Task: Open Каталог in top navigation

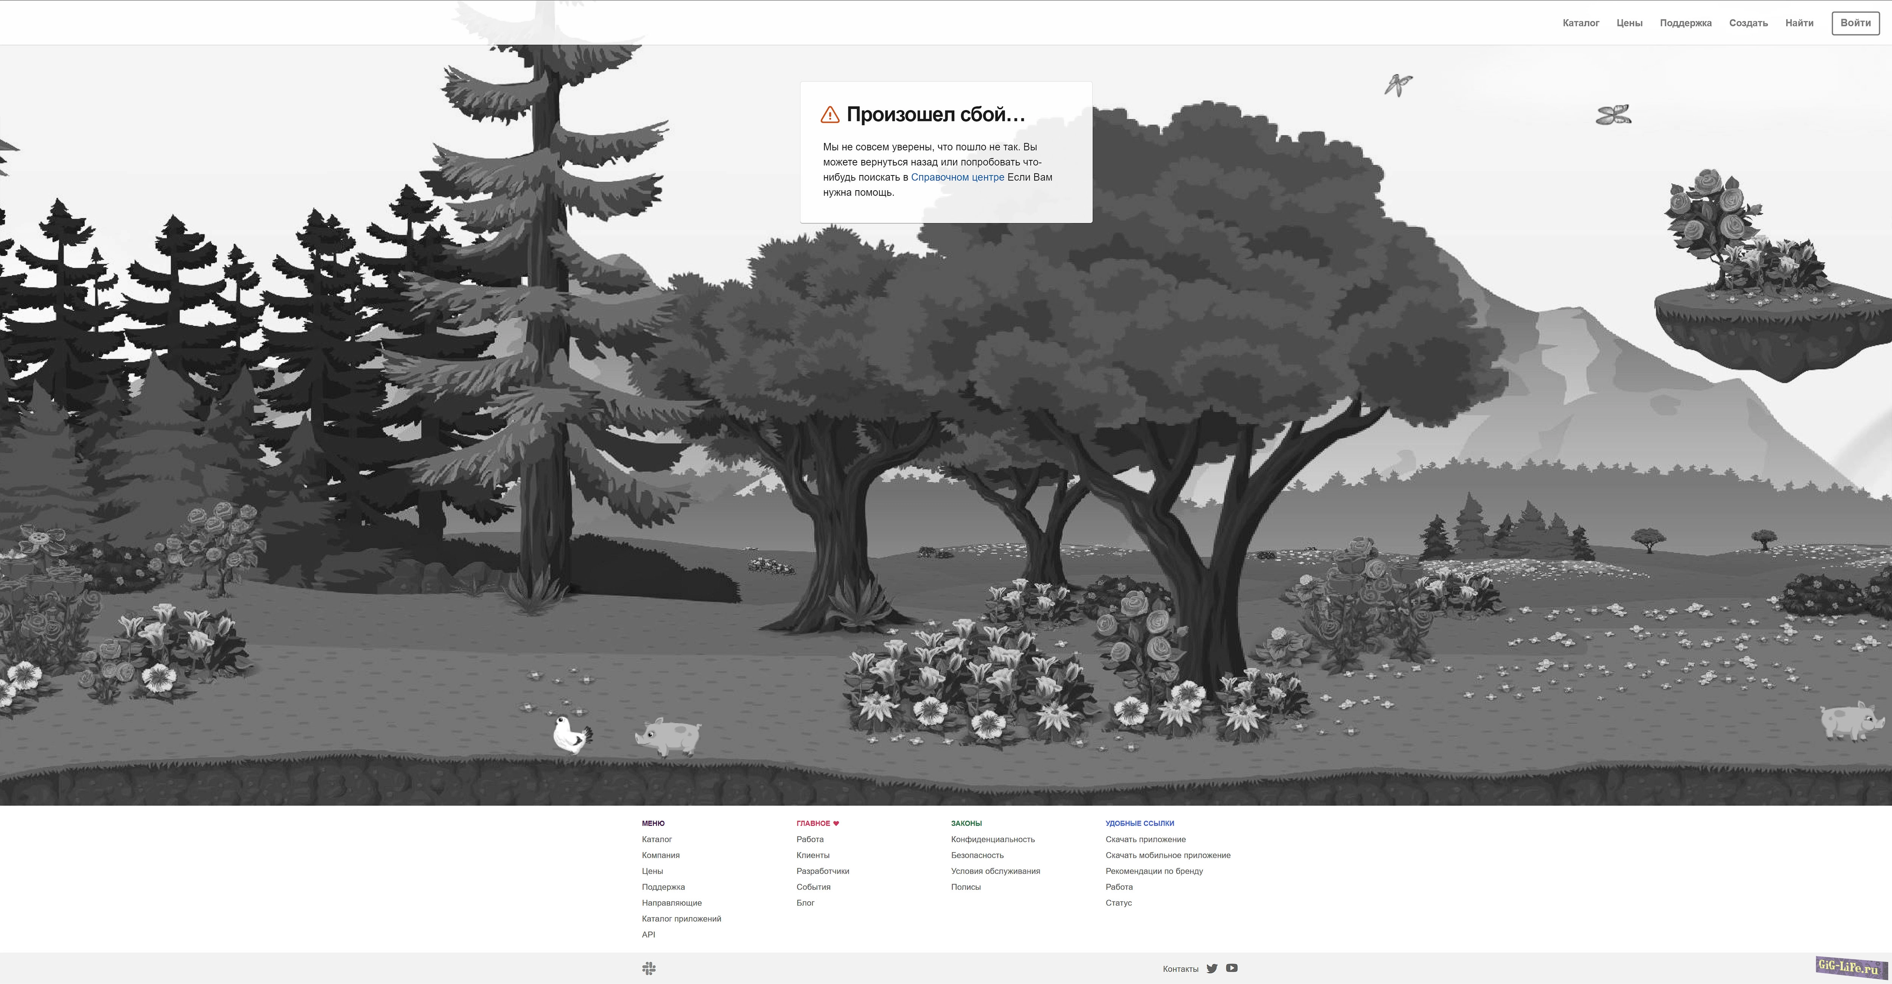Action: [1581, 23]
